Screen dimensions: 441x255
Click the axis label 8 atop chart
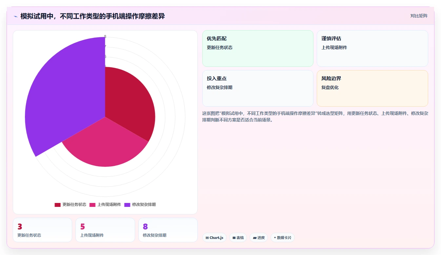point(105,37)
